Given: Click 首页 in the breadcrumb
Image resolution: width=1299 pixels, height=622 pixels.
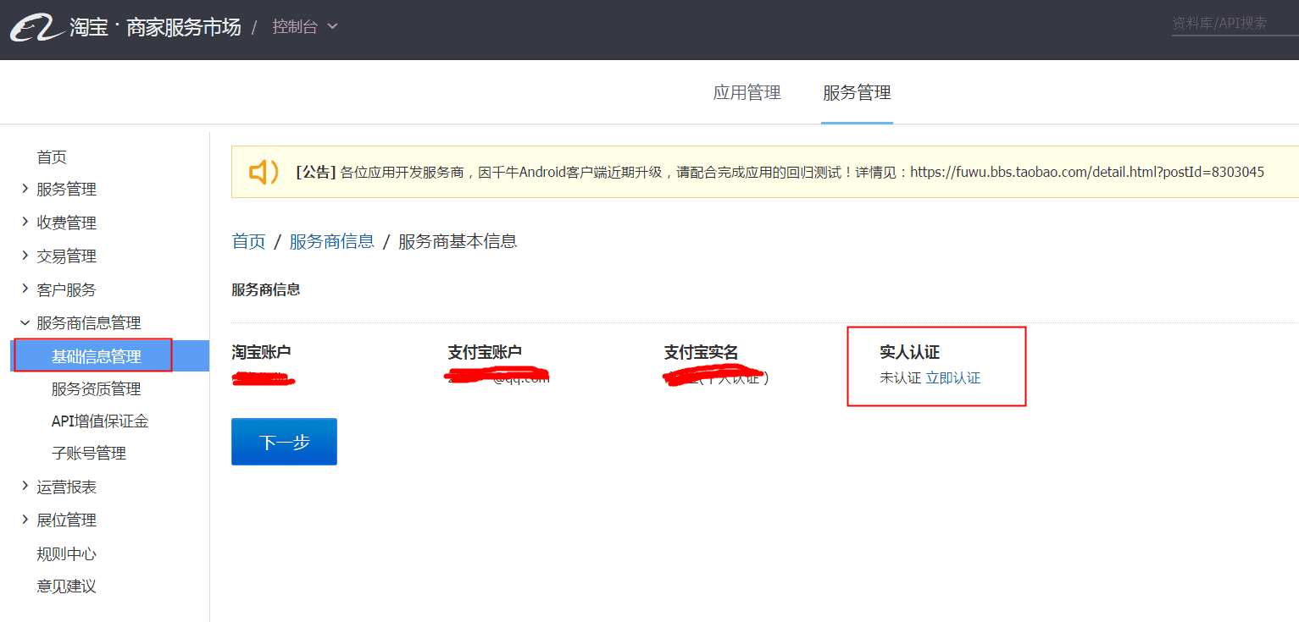Looking at the screenshot, I should point(248,241).
